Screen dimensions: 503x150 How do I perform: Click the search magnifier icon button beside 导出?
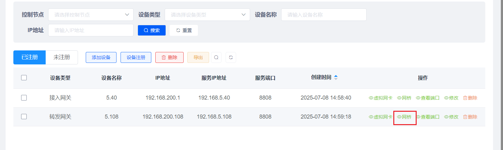(216, 57)
